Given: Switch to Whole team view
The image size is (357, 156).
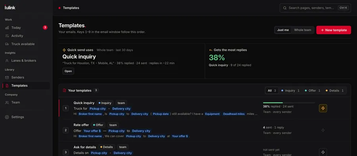Looking at the screenshot, I should (303, 30).
